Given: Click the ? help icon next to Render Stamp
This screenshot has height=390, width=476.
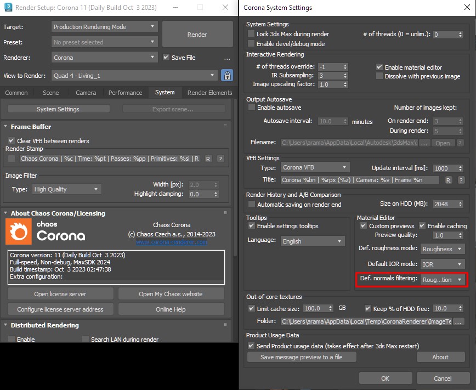Looking at the screenshot, I should (219, 158).
